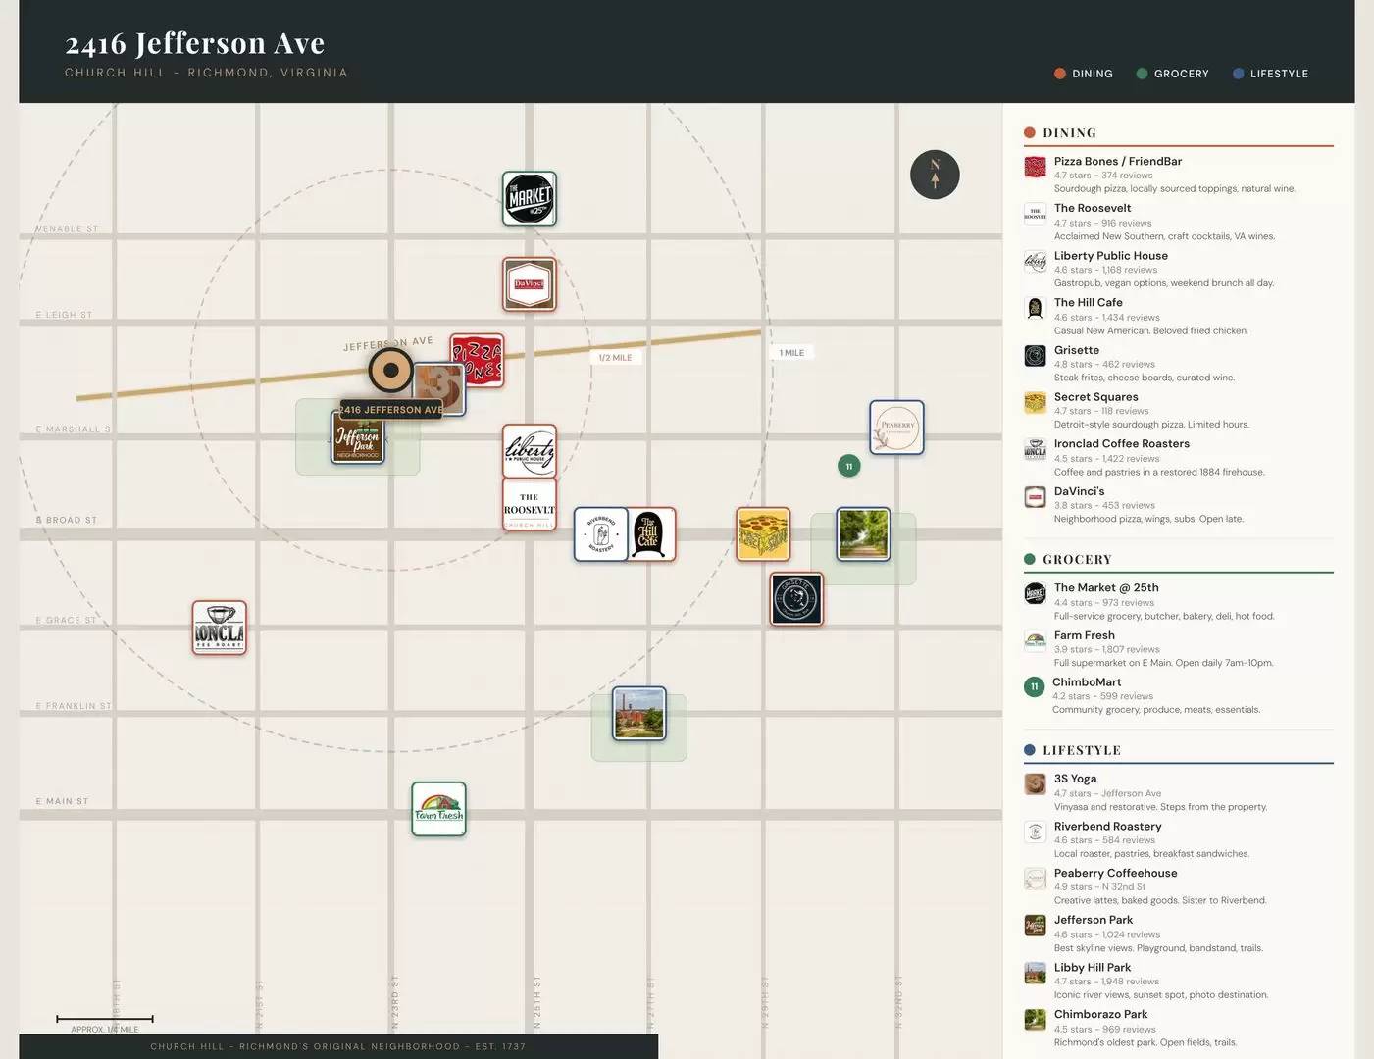
Task: Click the 'APPROX. 1/4 MILE' scale bar
Action: 105,1024
